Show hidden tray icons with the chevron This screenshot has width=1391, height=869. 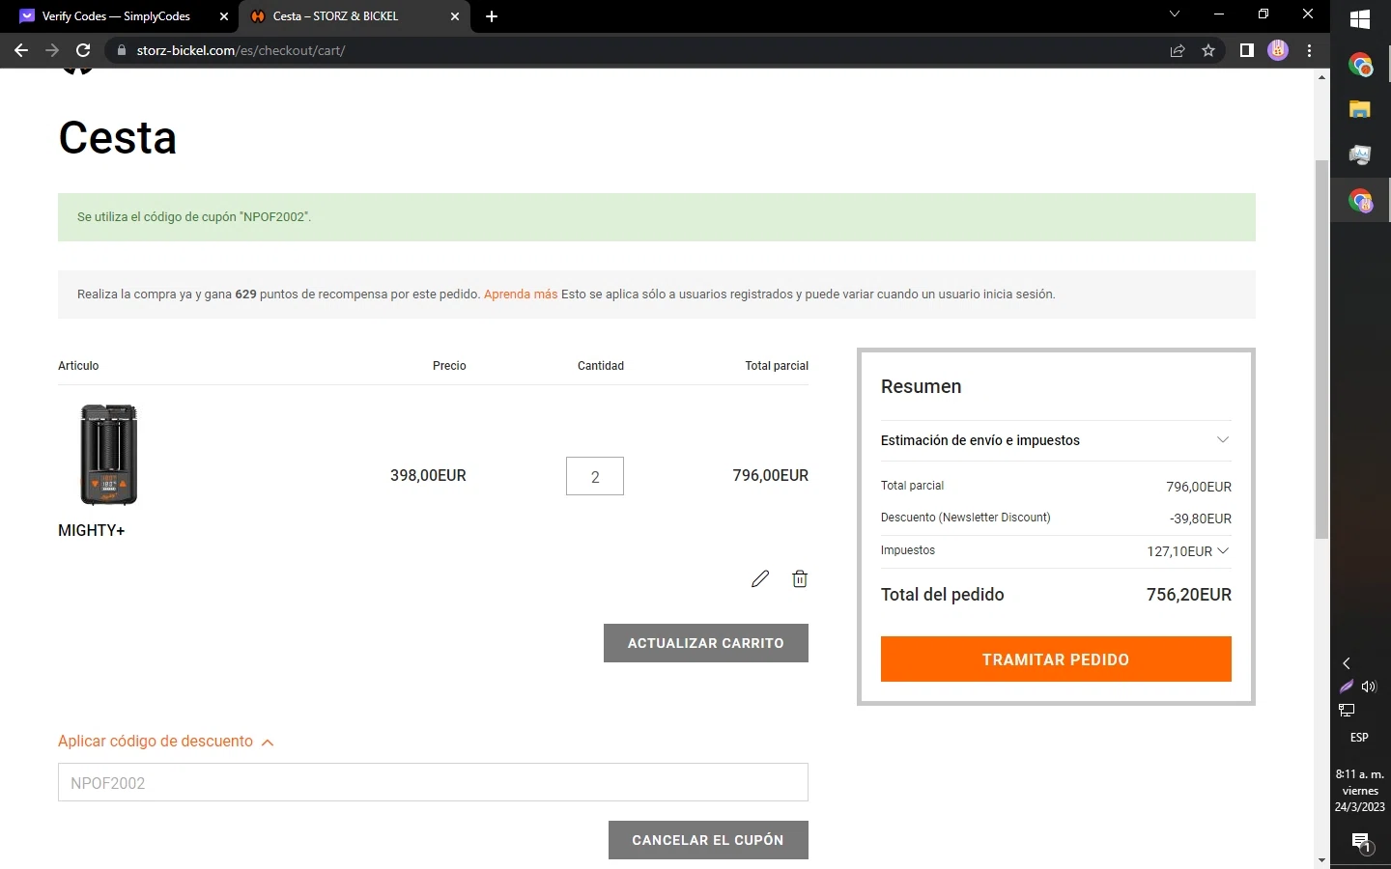click(x=1347, y=663)
